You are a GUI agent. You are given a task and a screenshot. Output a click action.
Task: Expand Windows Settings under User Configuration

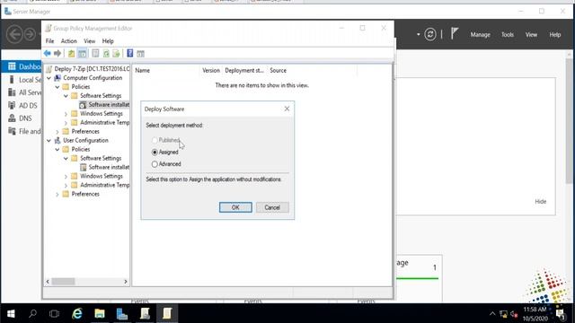coord(66,176)
